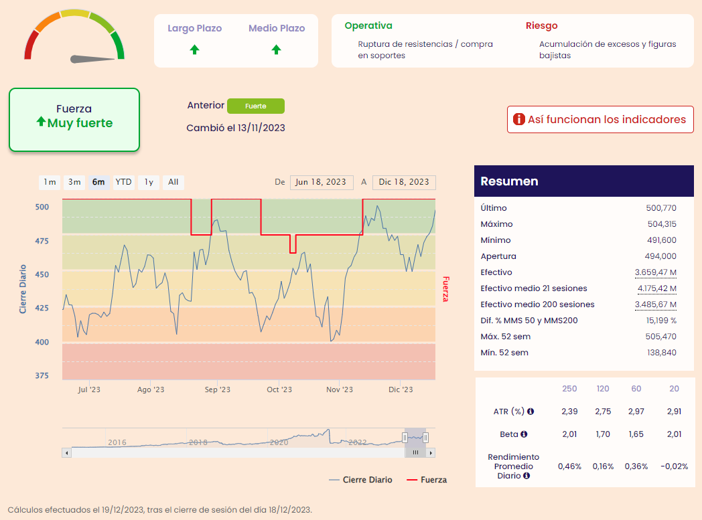Select the 1m range button
This screenshot has height=520, width=702.
(x=50, y=182)
